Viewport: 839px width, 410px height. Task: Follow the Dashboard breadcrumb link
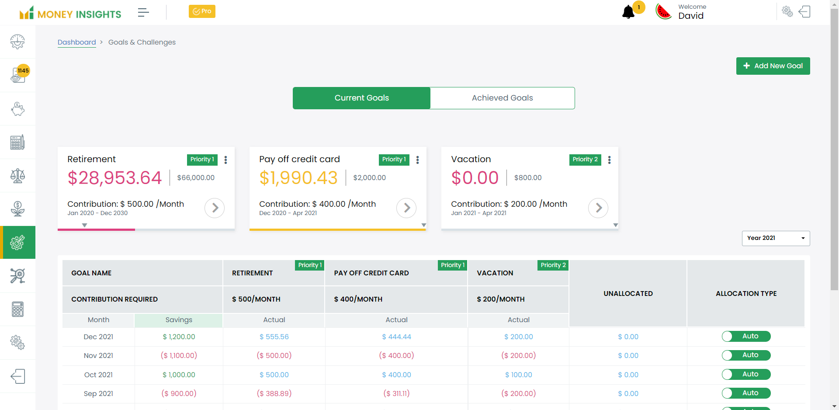(76, 42)
